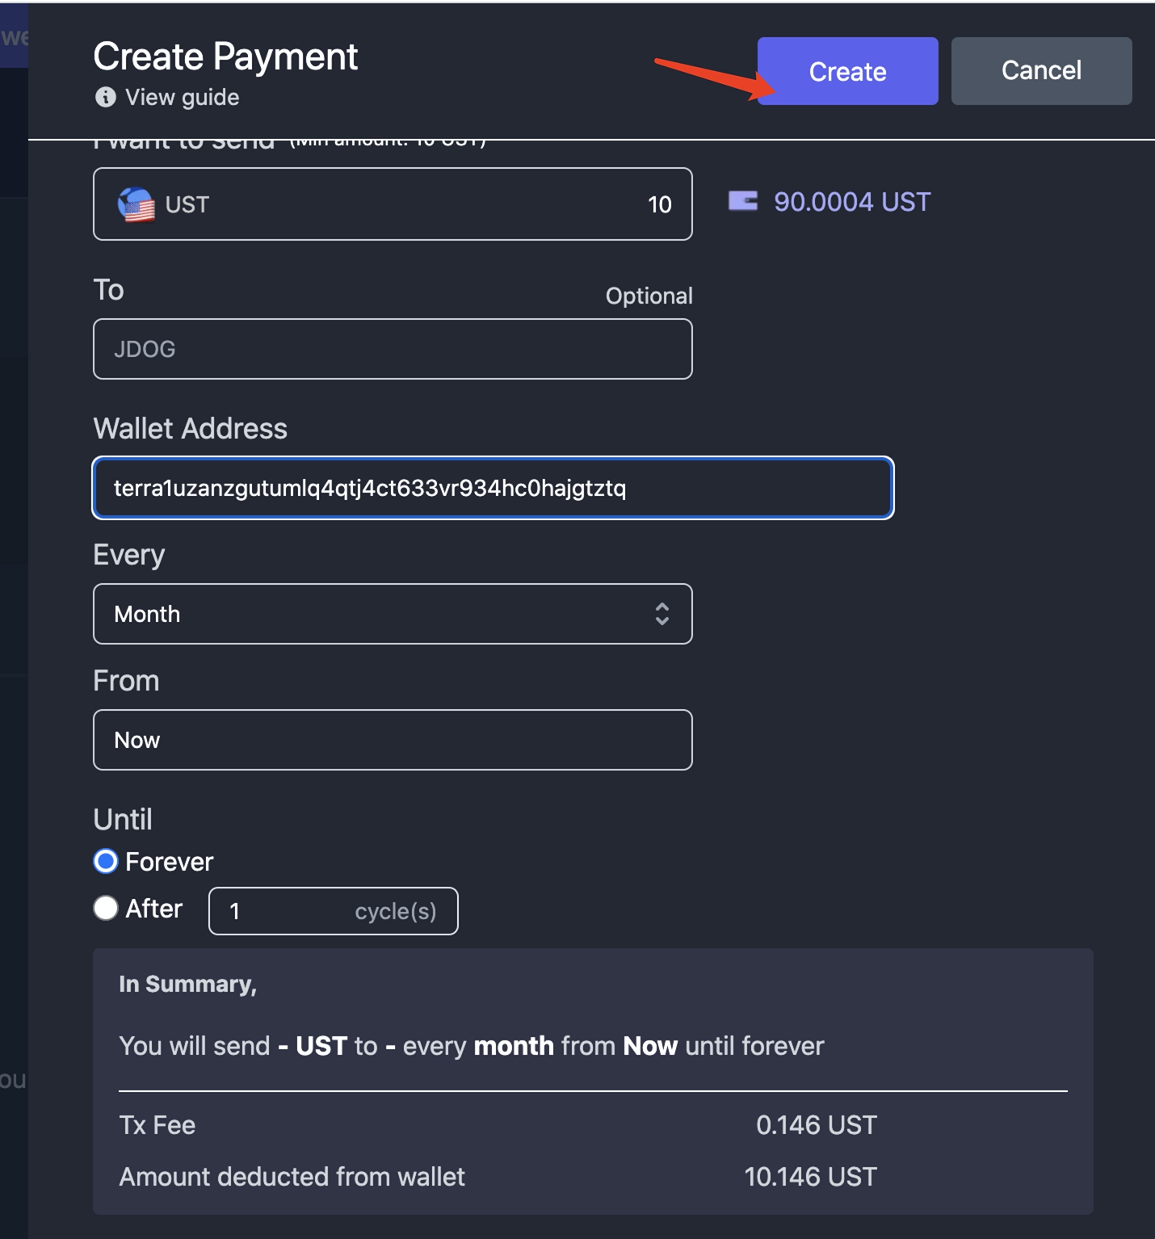The width and height of the screenshot is (1155, 1239).
Task: Click the up-down chevron in Month selector
Action: [x=661, y=614]
